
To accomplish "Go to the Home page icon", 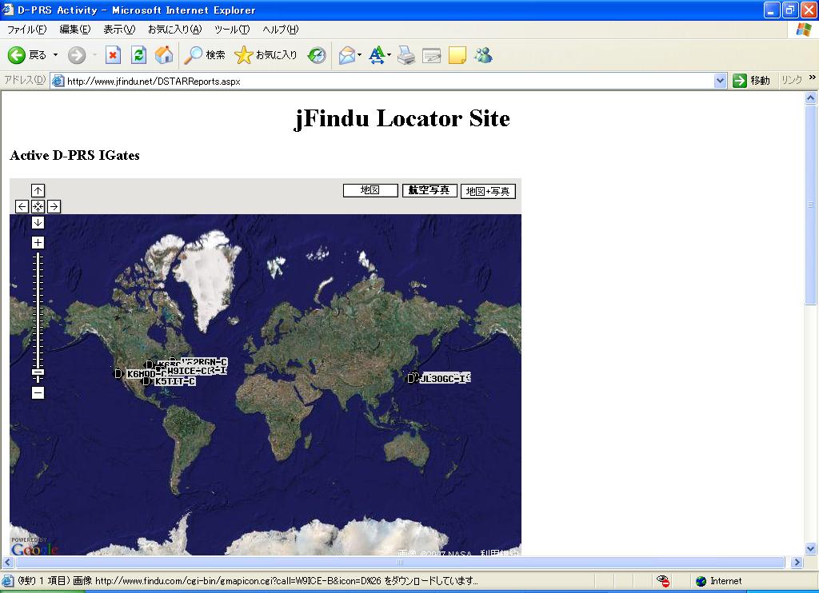I will pos(164,55).
